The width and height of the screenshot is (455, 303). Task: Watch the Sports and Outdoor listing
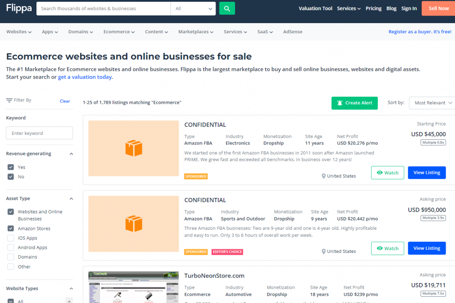coord(387,248)
